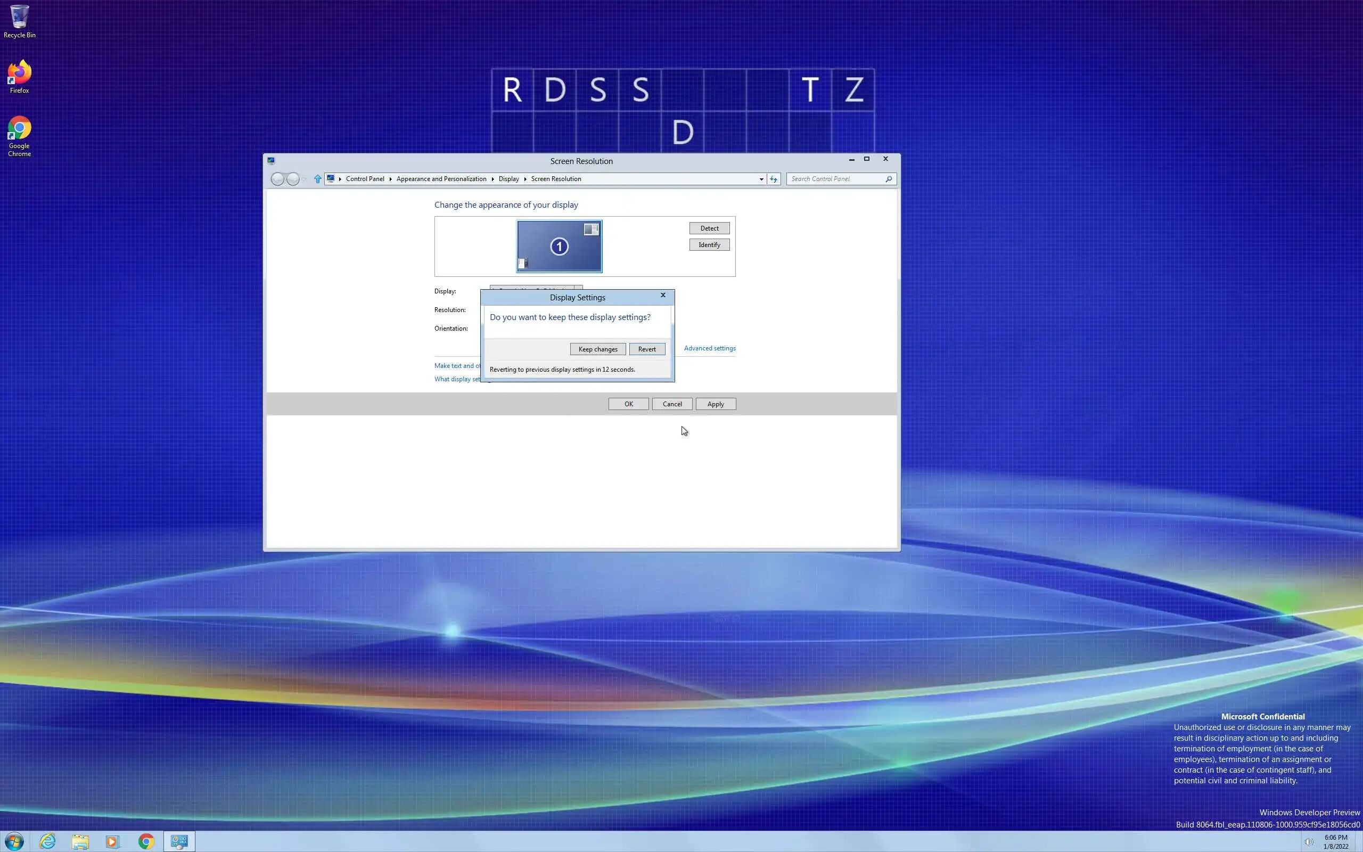
Task: Click the Appearance and Personalization breadcrumb
Action: (x=441, y=178)
